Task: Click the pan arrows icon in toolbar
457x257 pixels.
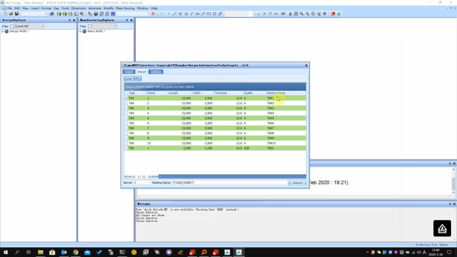Action: (325, 14)
